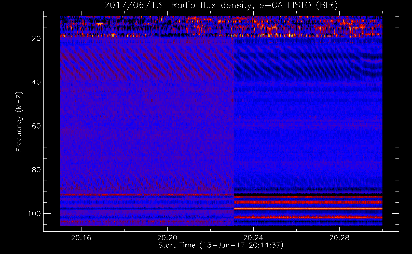The height and width of the screenshot is (254, 412).
Task: Click the '80' frequency tick label
Action: [x=37, y=170]
